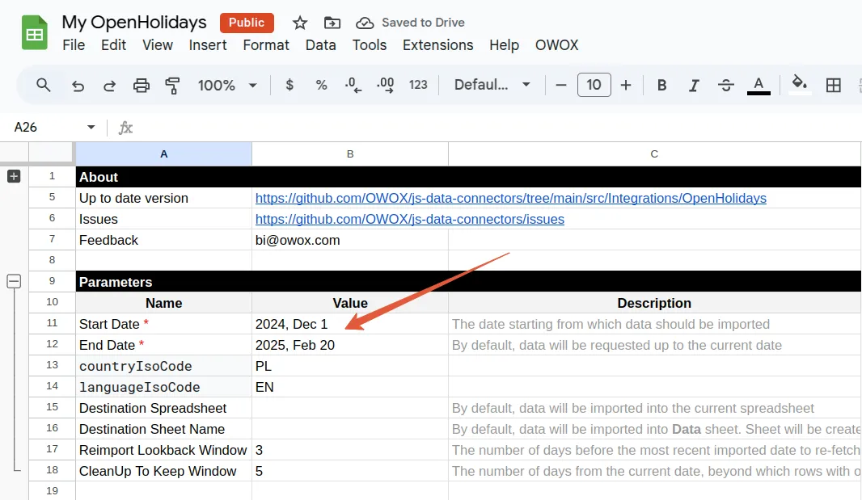Activate the paint format tool
The height and width of the screenshot is (500, 862).
[x=172, y=85]
